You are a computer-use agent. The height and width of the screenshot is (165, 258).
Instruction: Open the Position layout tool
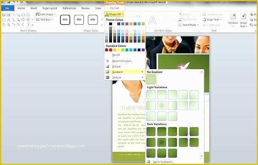tap(233, 20)
